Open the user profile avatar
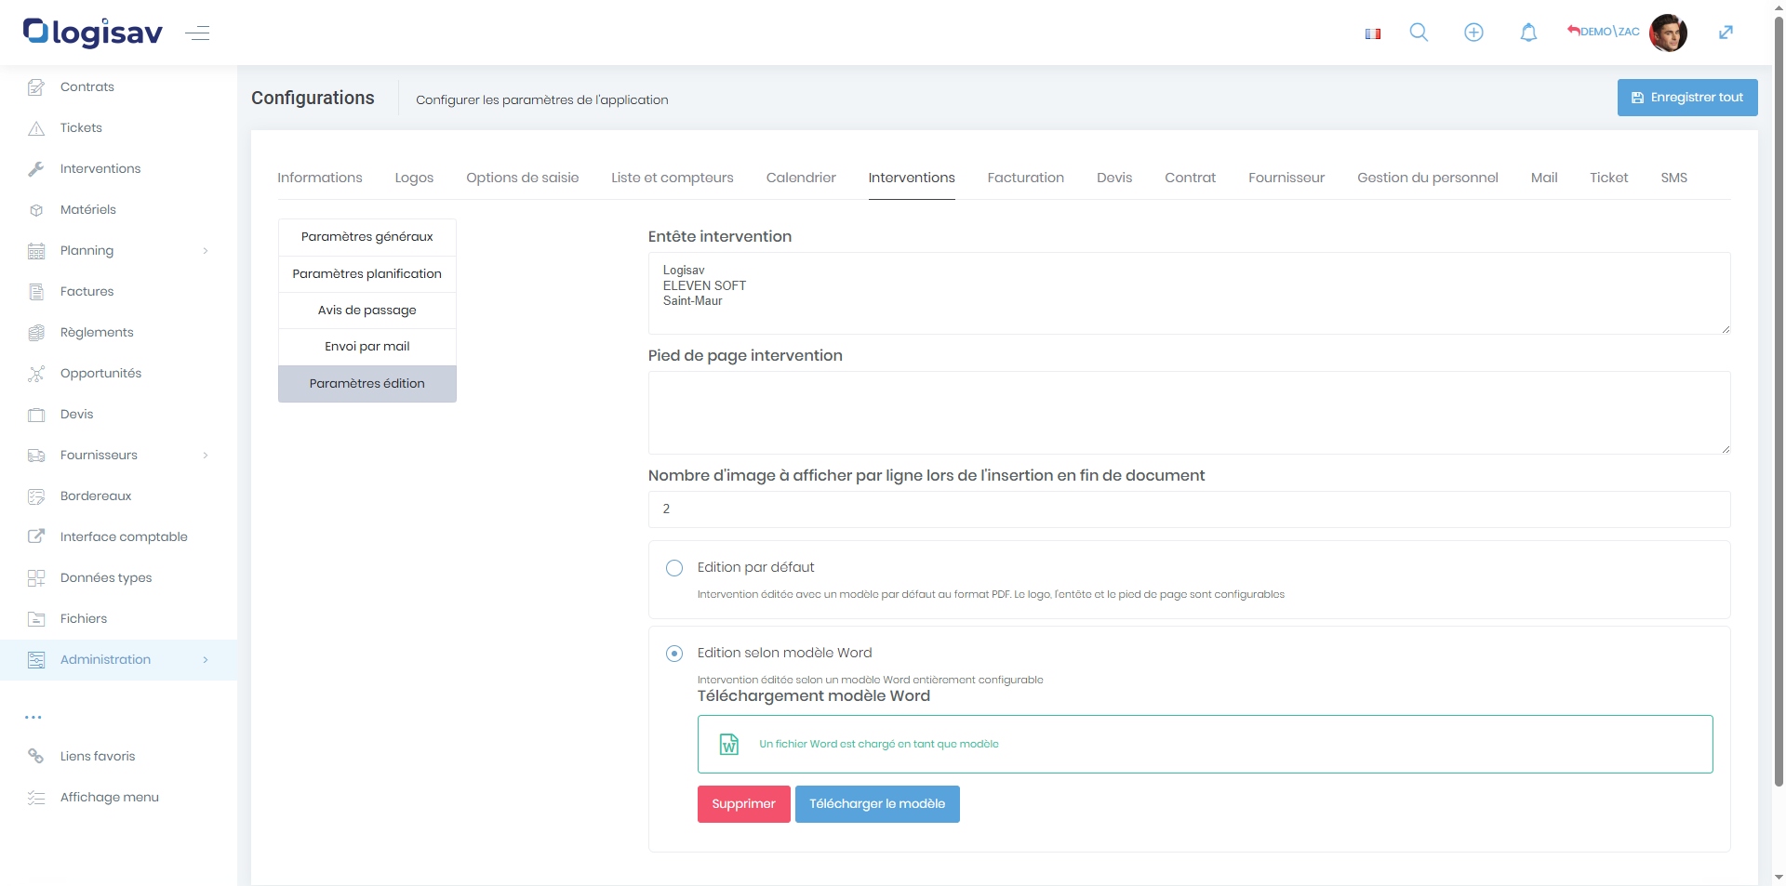The width and height of the screenshot is (1786, 886). [1668, 33]
